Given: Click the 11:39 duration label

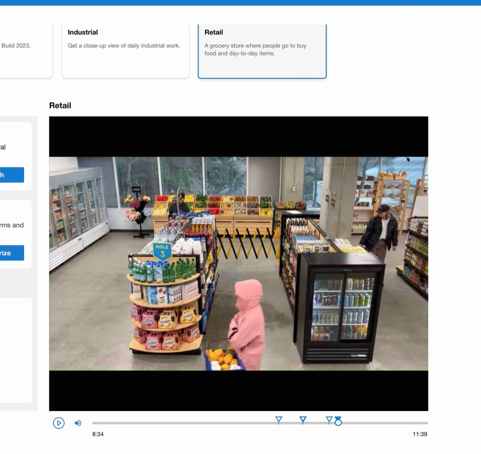Looking at the screenshot, I should pos(420,434).
